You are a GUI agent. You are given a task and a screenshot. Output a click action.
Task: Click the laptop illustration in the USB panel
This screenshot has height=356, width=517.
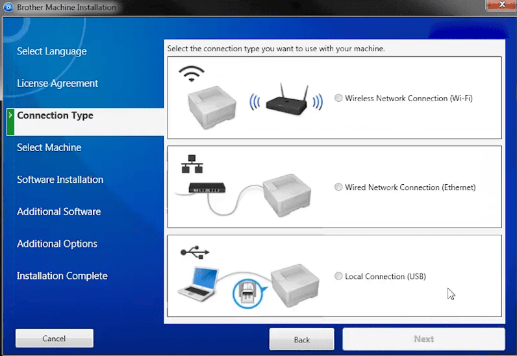coord(199,284)
